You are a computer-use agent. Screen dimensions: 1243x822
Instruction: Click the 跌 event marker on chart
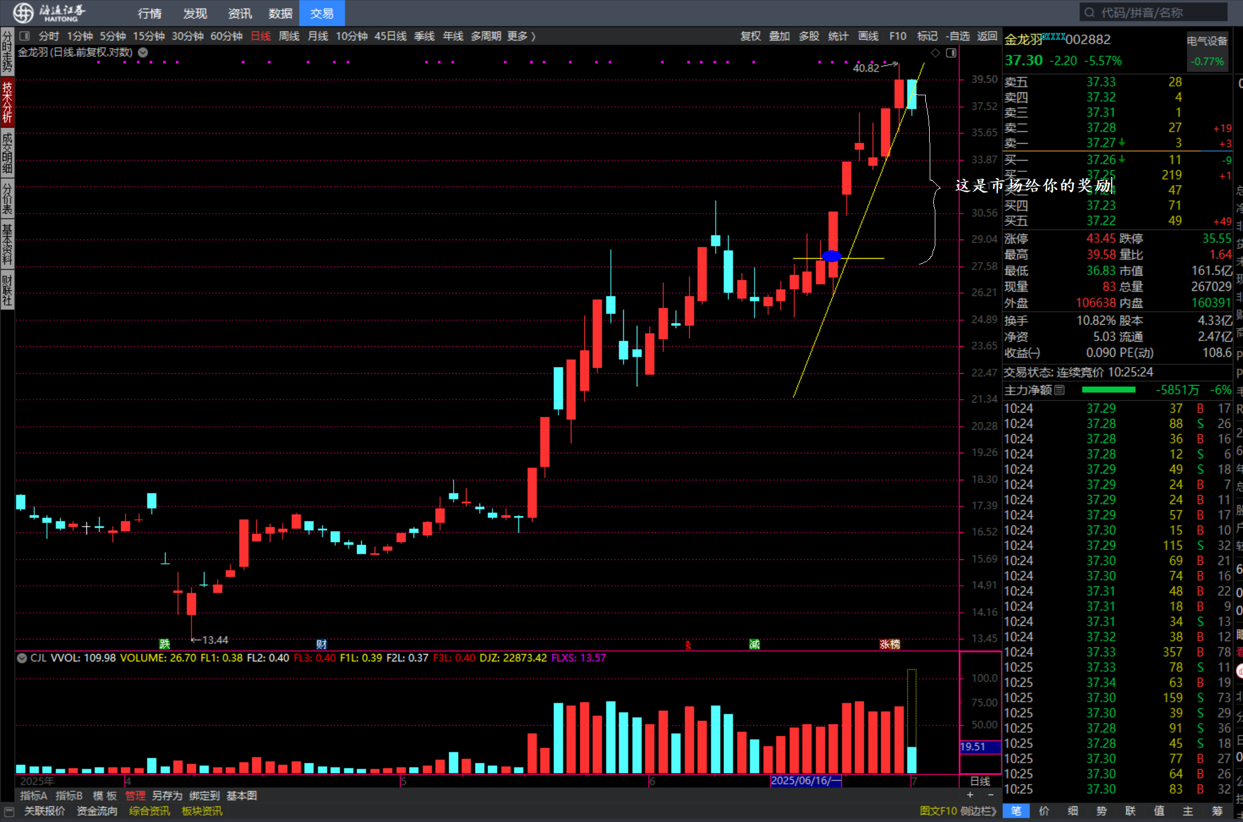pos(165,644)
